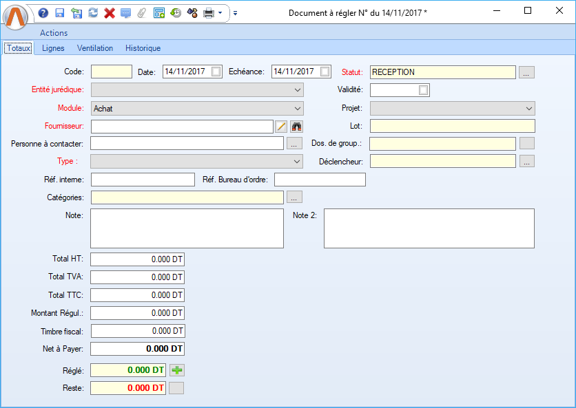Click the green plus icon next to Réglé
The image size is (576, 408).
pyautogui.click(x=178, y=370)
